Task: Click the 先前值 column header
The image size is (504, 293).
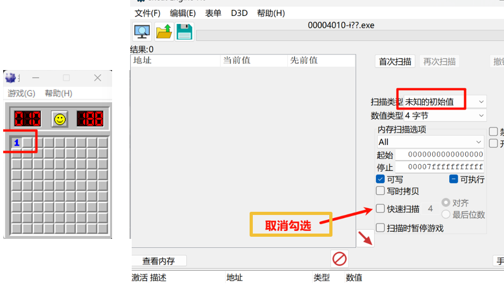Action: (x=321, y=61)
